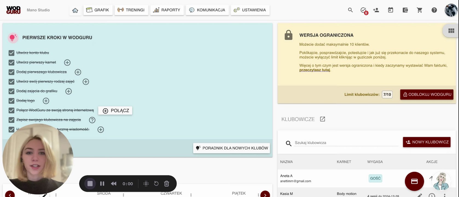
Task: Go to the home dashboard icon
Action: pyautogui.click(x=75, y=10)
